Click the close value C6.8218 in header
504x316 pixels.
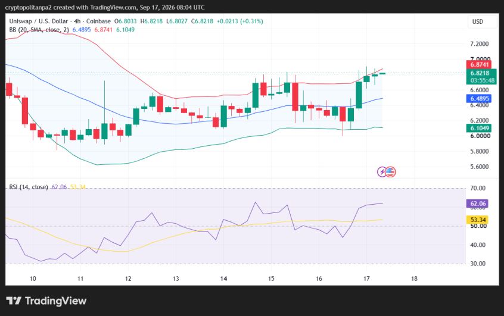(202, 21)
